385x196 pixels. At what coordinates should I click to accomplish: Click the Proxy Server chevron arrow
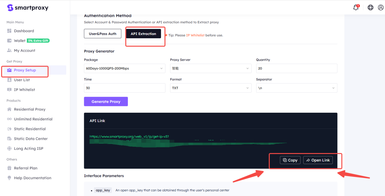247,69
